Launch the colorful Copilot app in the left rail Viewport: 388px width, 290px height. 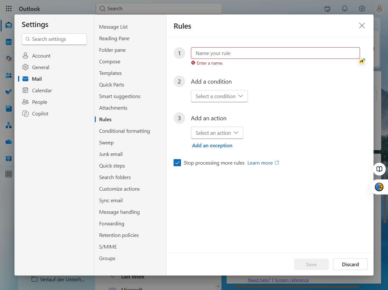pyautogui.click(x=9, y=59)
